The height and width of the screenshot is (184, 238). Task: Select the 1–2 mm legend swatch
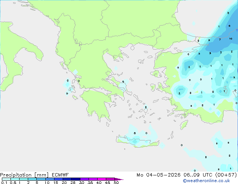(24, 179)
